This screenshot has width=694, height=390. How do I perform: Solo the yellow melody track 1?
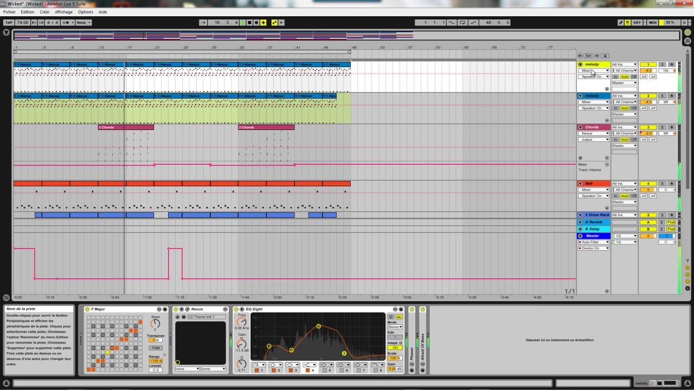click(662, 65)
